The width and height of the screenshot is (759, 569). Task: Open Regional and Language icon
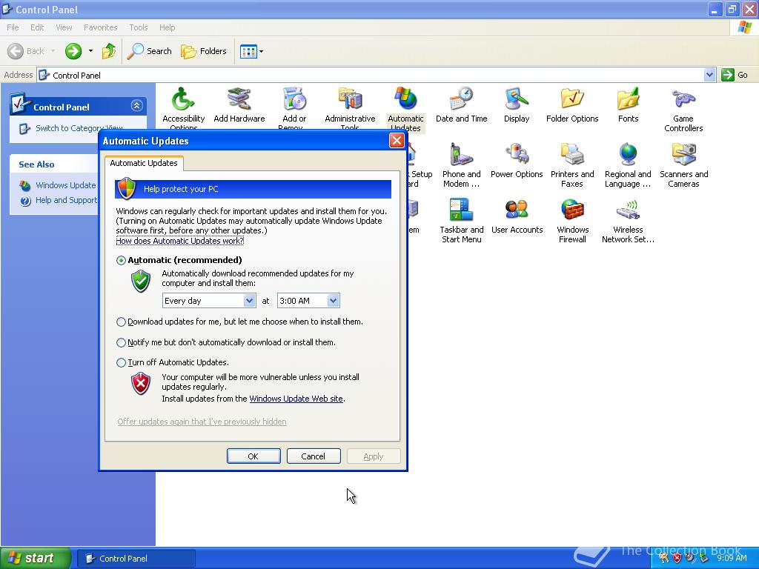(x=628, y=165)
